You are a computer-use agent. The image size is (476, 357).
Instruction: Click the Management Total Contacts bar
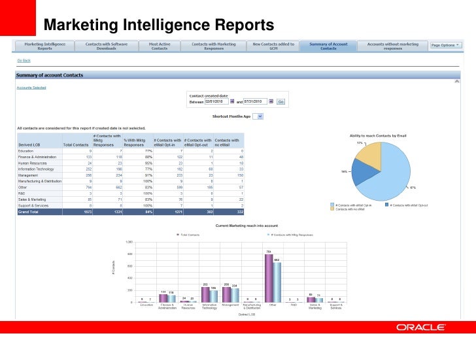227,294
